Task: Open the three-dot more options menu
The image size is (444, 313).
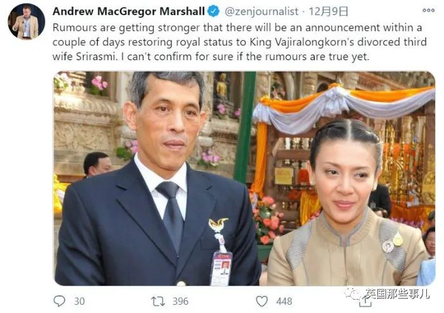Action: click(428, 11)
